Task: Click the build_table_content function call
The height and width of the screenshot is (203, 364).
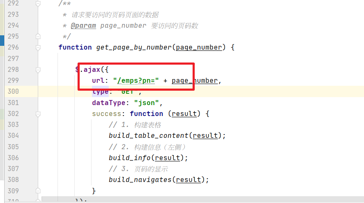Action: tap(148, 136)
